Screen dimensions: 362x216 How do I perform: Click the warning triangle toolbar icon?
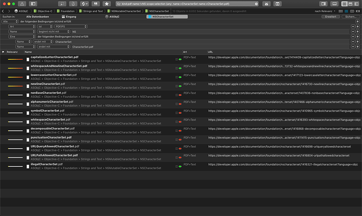click(22, 4)
